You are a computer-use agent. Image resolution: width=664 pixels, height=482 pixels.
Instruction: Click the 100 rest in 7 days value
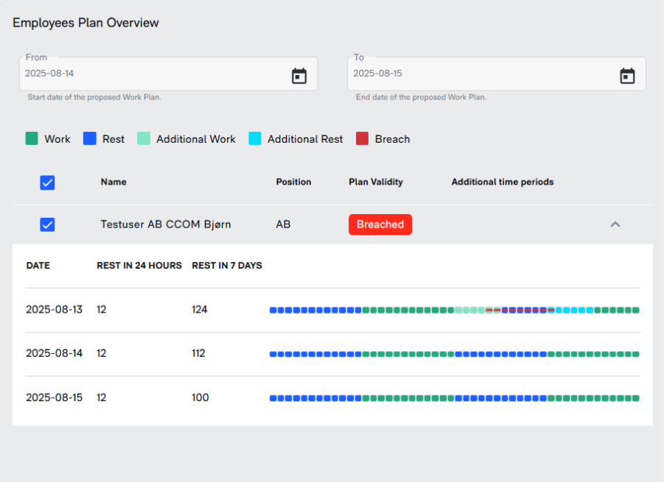coord(200,397)
